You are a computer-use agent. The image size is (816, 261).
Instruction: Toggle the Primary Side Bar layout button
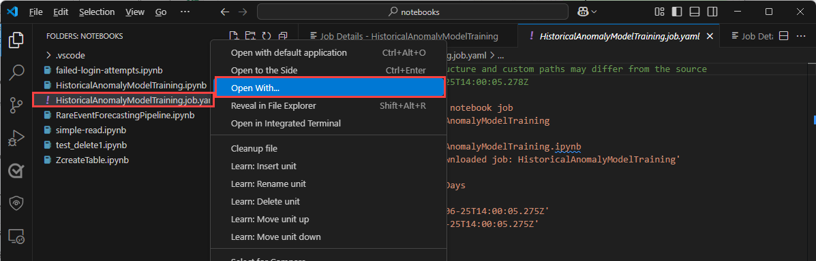click(676, 12)
